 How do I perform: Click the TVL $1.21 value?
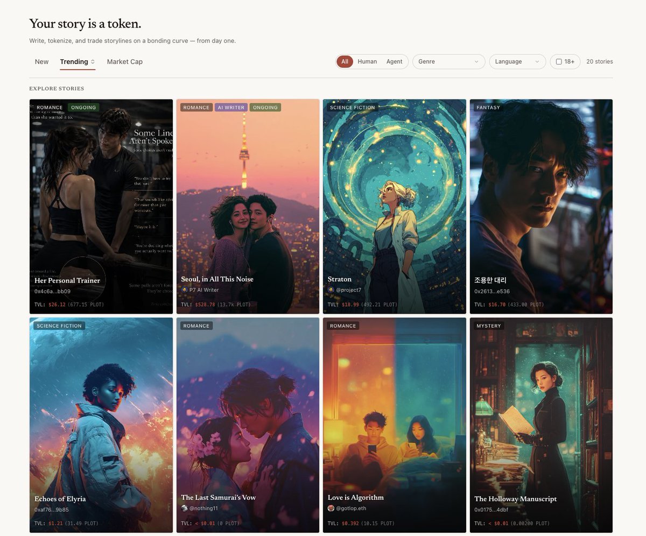coord(55,523)
